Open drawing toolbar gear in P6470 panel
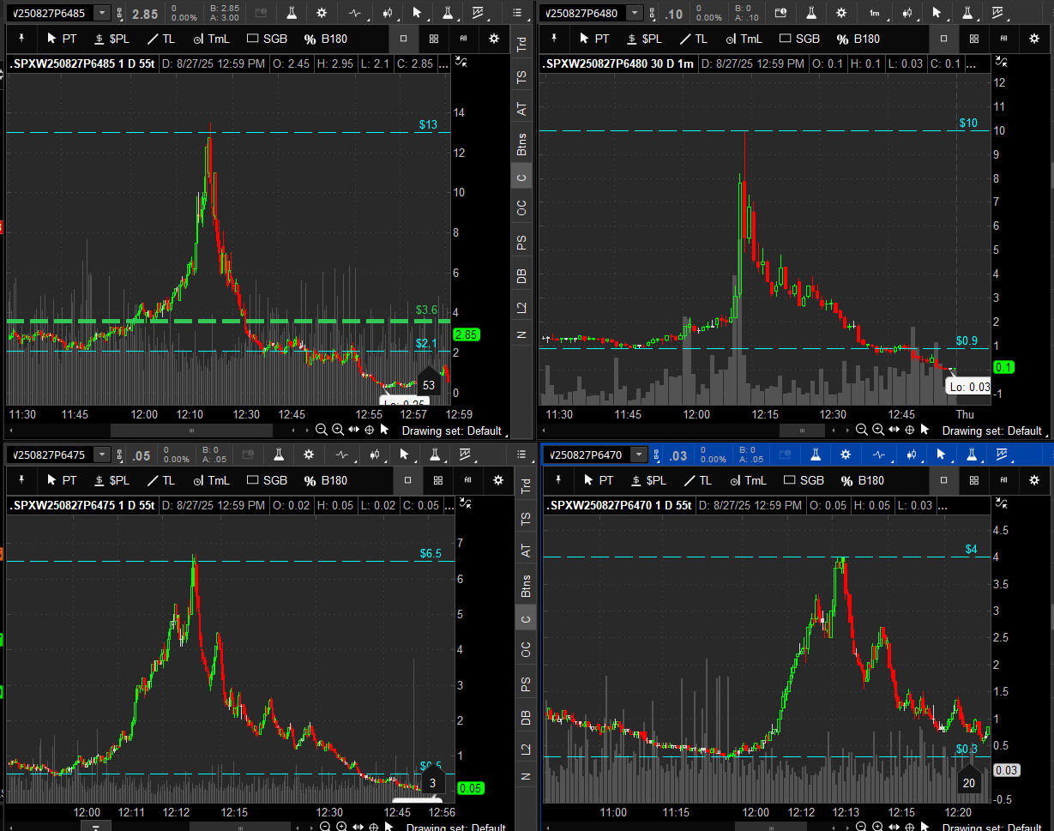The width and height of the screenshot is (1054, 831). pyautogui.click(x=1034, y=480)
